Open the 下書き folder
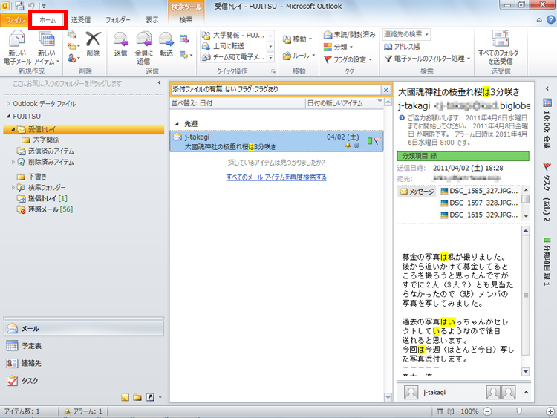Image resolution: width=557 pixels, height=418 pixels. (37, 177)
